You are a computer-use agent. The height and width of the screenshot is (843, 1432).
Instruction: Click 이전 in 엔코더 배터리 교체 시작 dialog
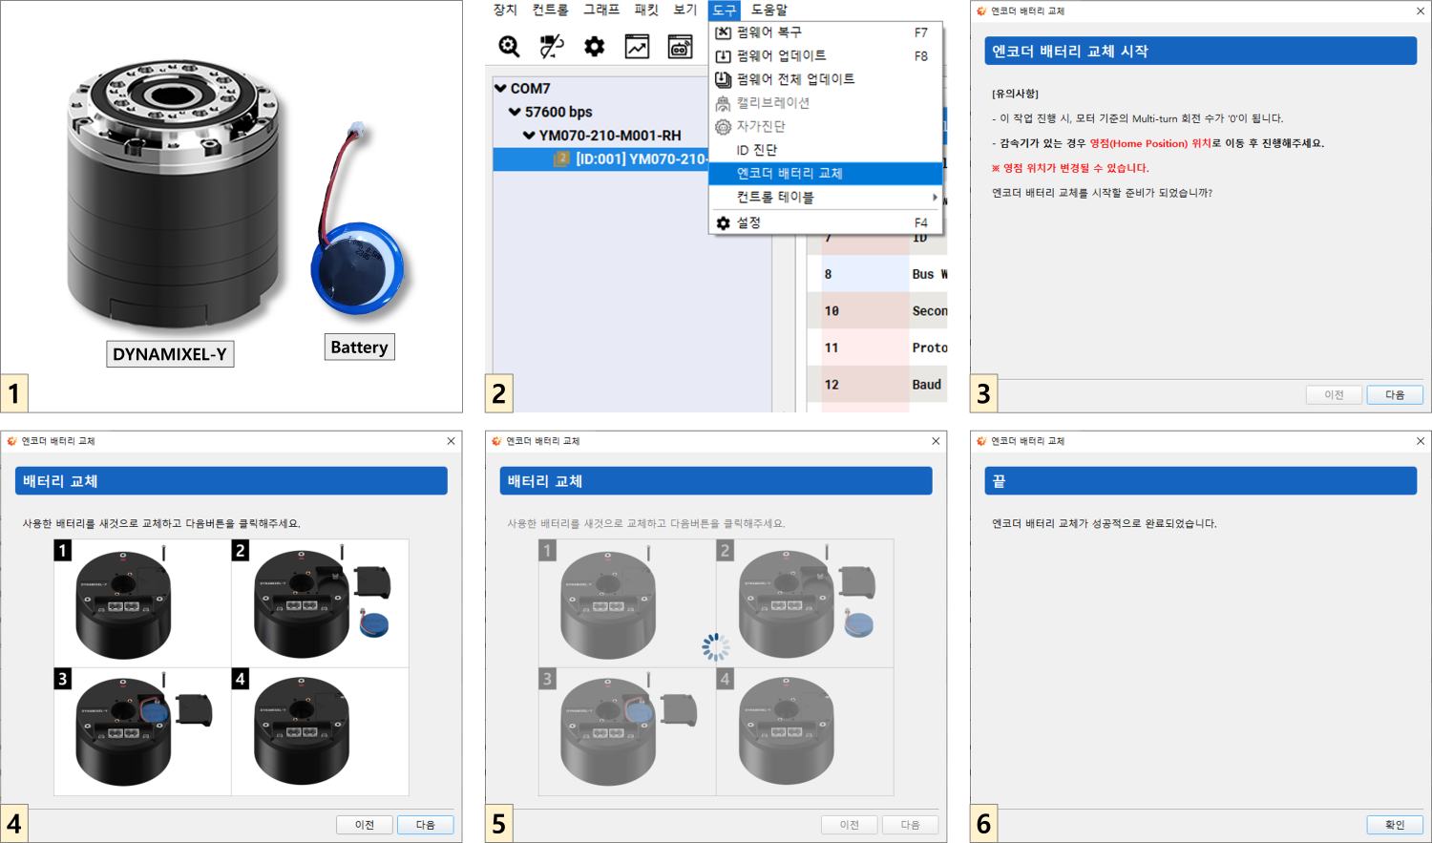pyautogui.click(x=1334, y=394)
